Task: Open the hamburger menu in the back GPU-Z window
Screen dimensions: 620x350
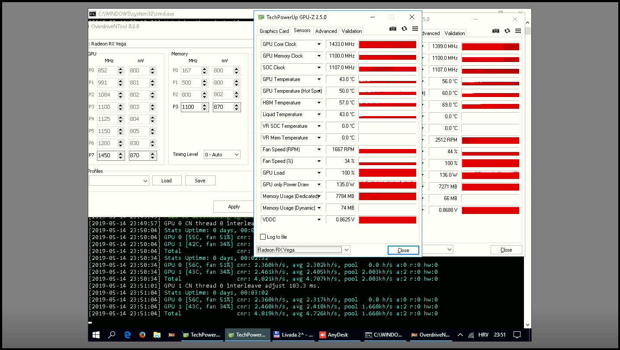Action: coord(518,31)
